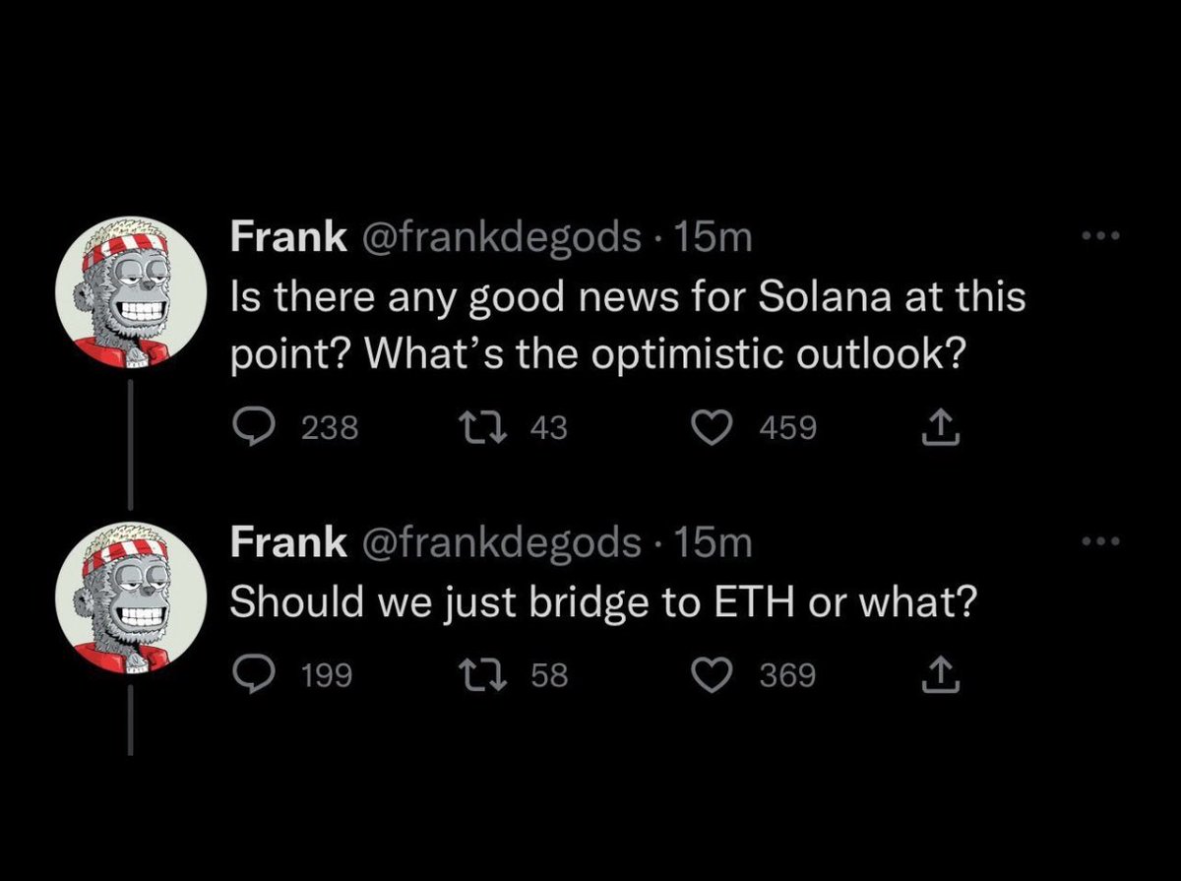Viewport: 1181px width, 881px height.
Task: Open more options on the ETH bridge tweet
Action: [x=1100, y=541]
